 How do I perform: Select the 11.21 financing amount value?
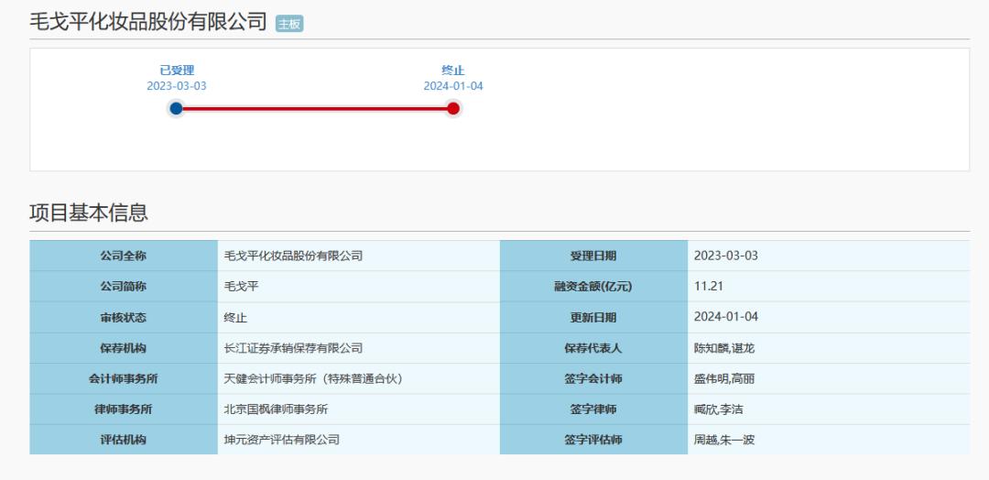(x=708, y=287)
